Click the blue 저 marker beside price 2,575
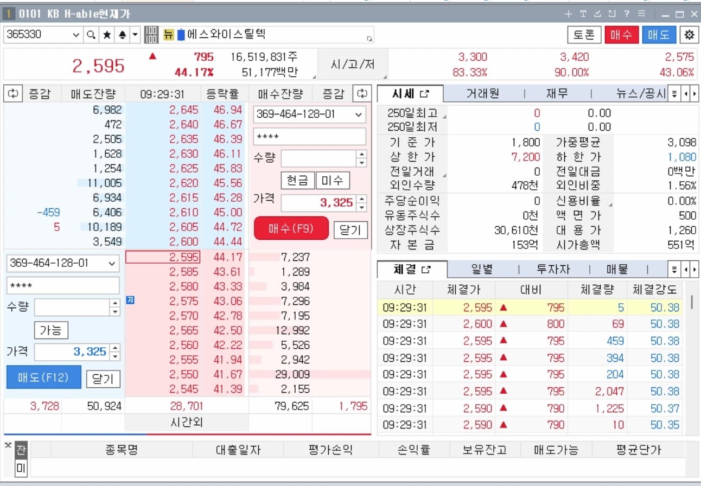The height and width of the screenshot is (486, 701). tap(130, 300)
